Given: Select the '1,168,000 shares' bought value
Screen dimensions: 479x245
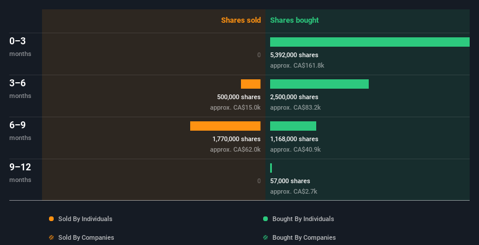Looking at the screenshot, I should [294, 139].
